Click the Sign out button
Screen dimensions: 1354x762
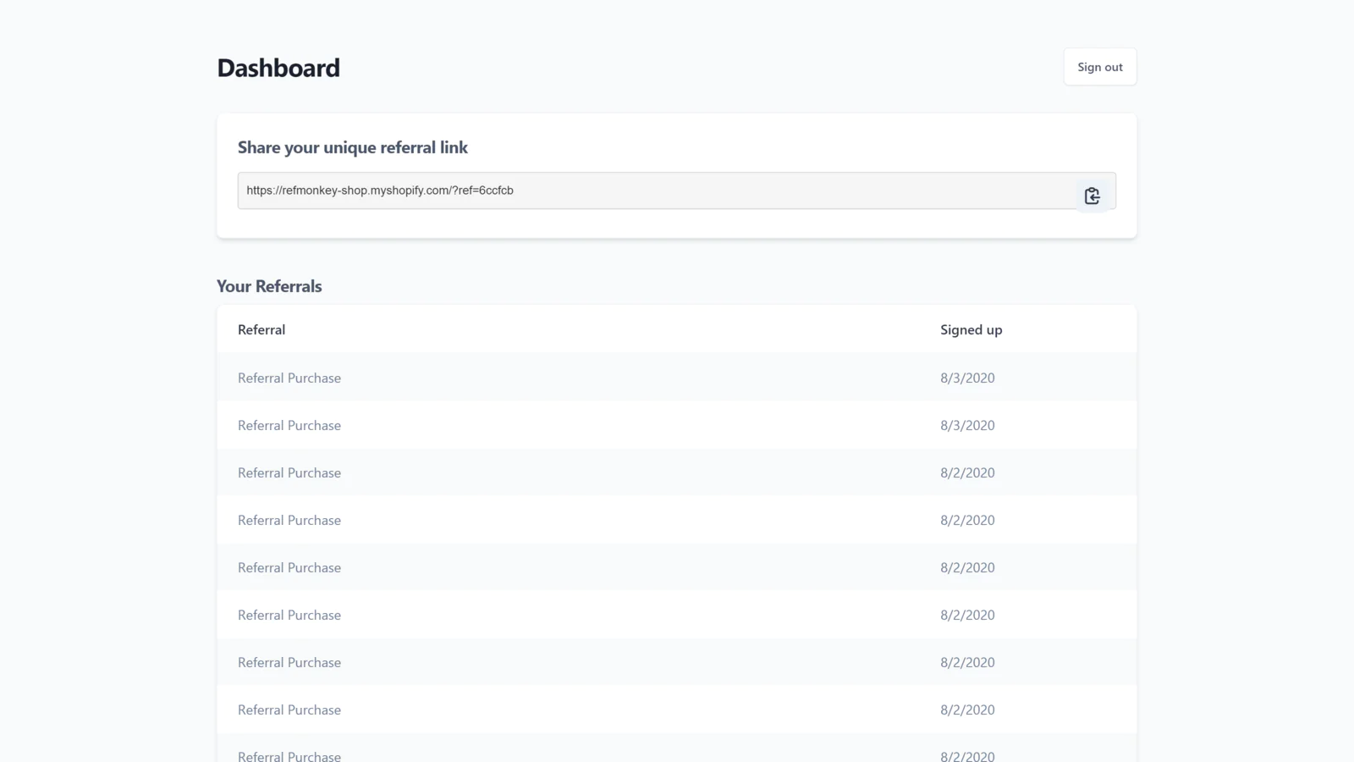1099,67
